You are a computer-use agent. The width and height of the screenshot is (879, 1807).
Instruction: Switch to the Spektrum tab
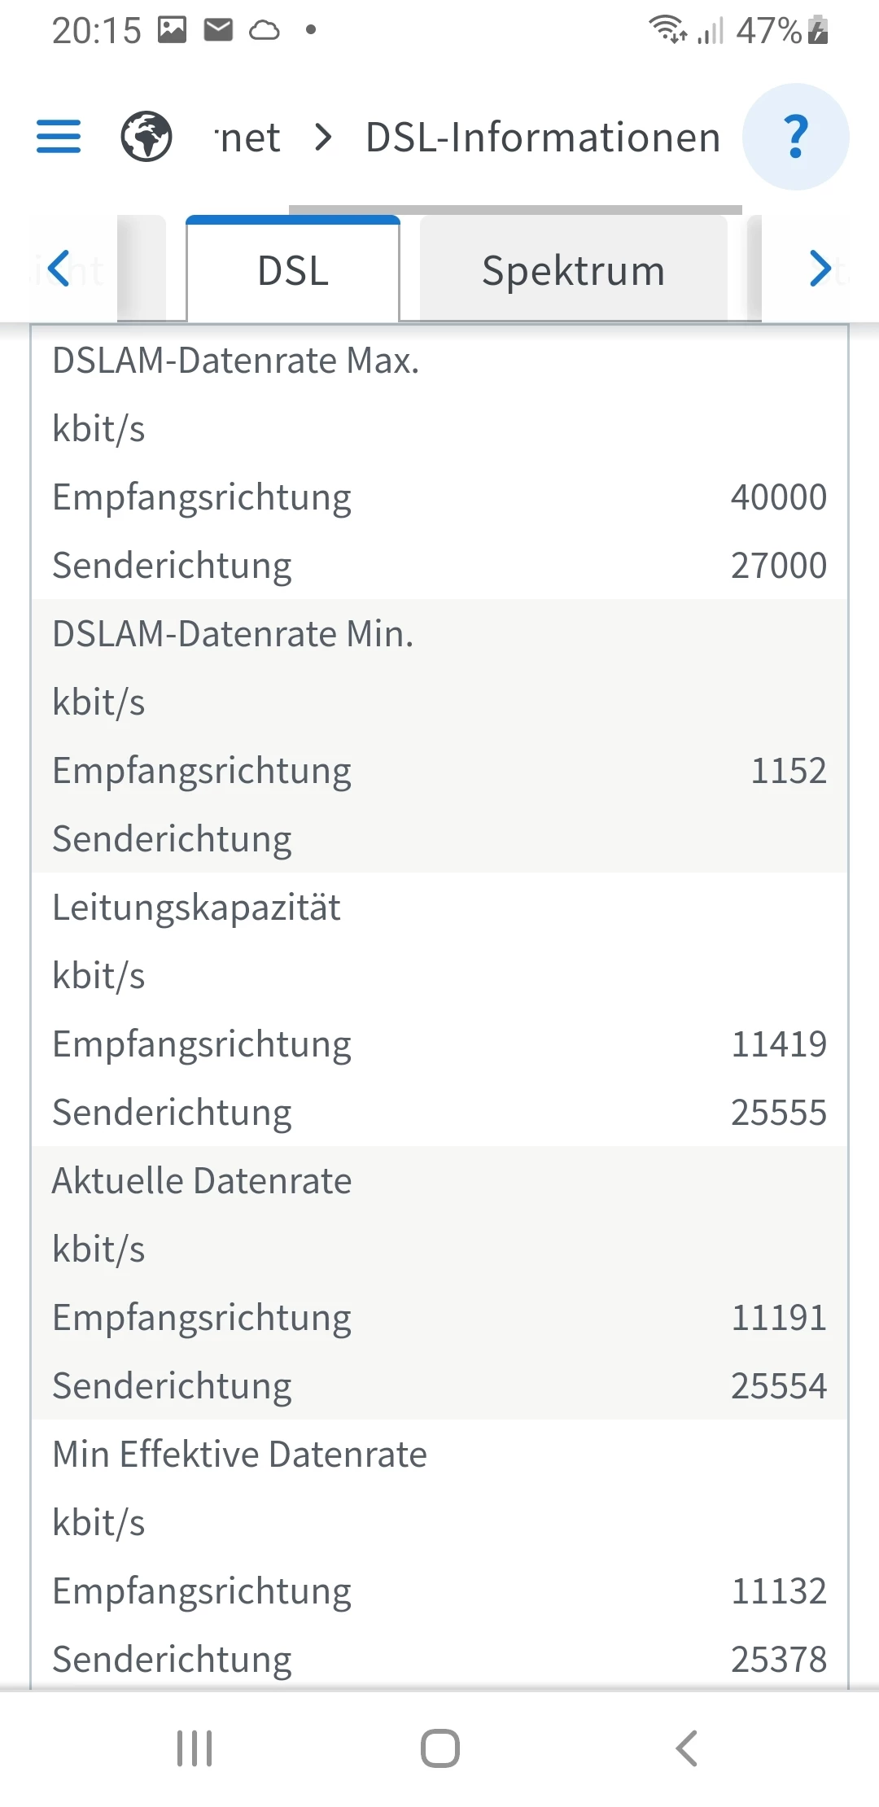tap(573, 270)
